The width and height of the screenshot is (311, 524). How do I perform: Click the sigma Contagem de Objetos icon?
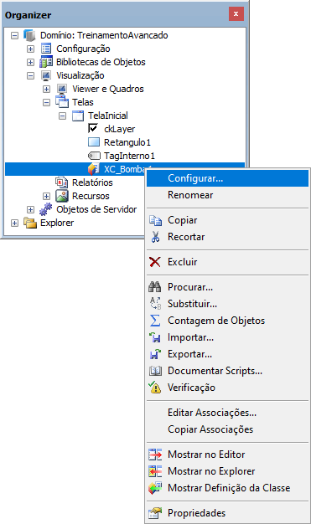(155, 321)
